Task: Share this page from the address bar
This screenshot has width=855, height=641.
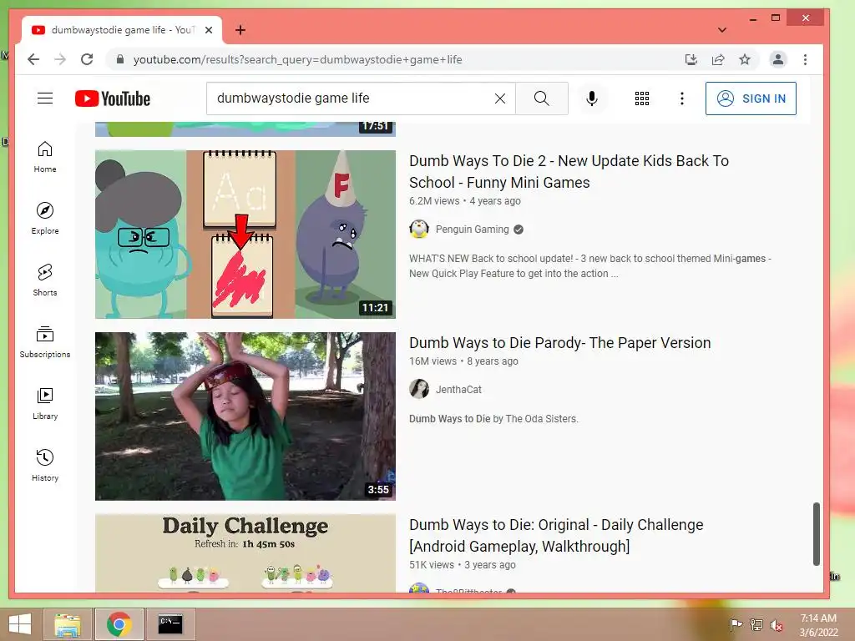Action: [x=718, y=59]
